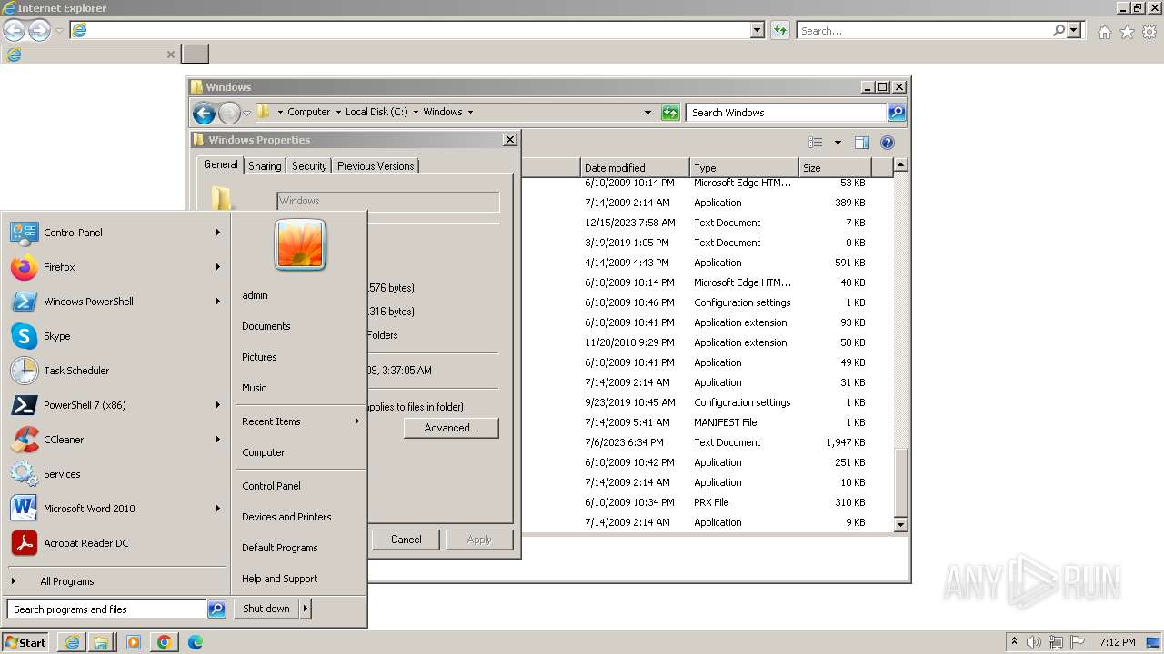Click the Advanced... button

451,428
